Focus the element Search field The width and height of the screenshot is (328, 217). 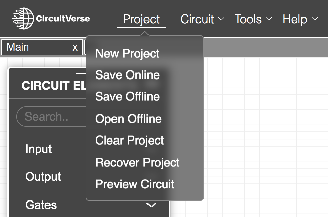(51, 117)
